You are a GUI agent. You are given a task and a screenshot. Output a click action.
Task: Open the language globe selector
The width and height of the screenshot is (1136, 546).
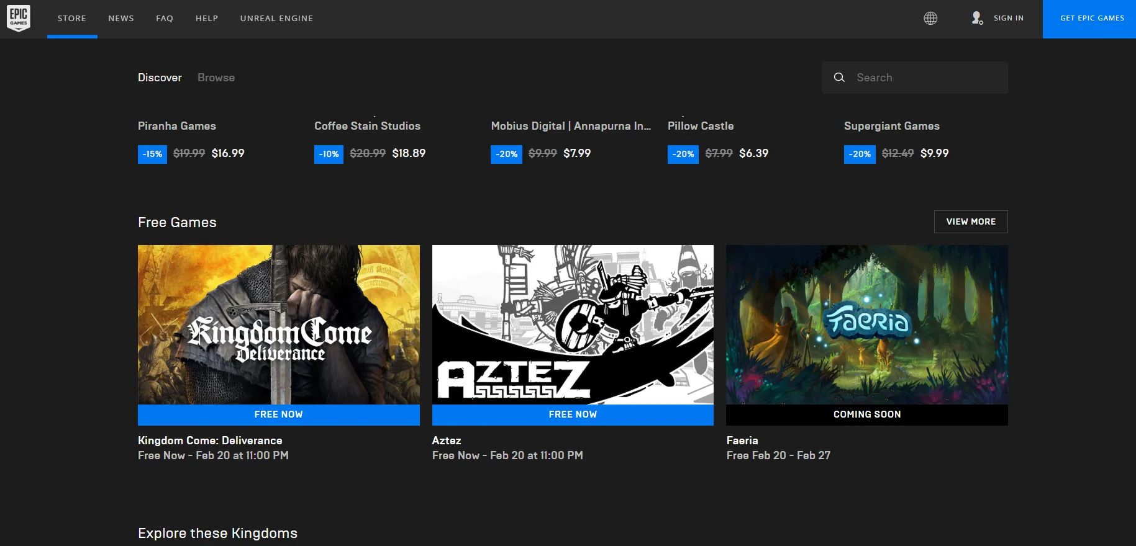tap(930, 19)
